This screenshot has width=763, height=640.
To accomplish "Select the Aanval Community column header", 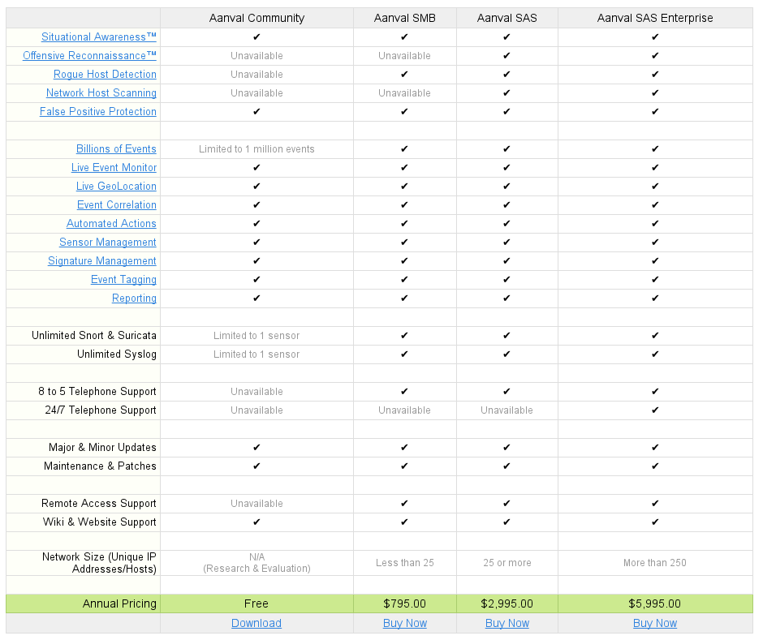I will (257, 18).
